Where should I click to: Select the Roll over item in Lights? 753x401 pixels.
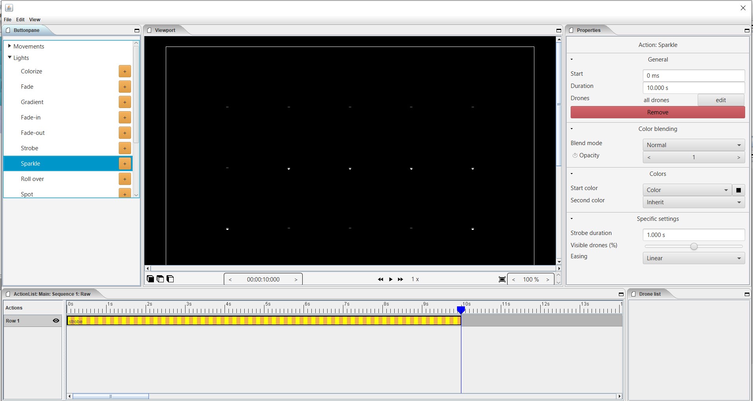tap(68, 179)
